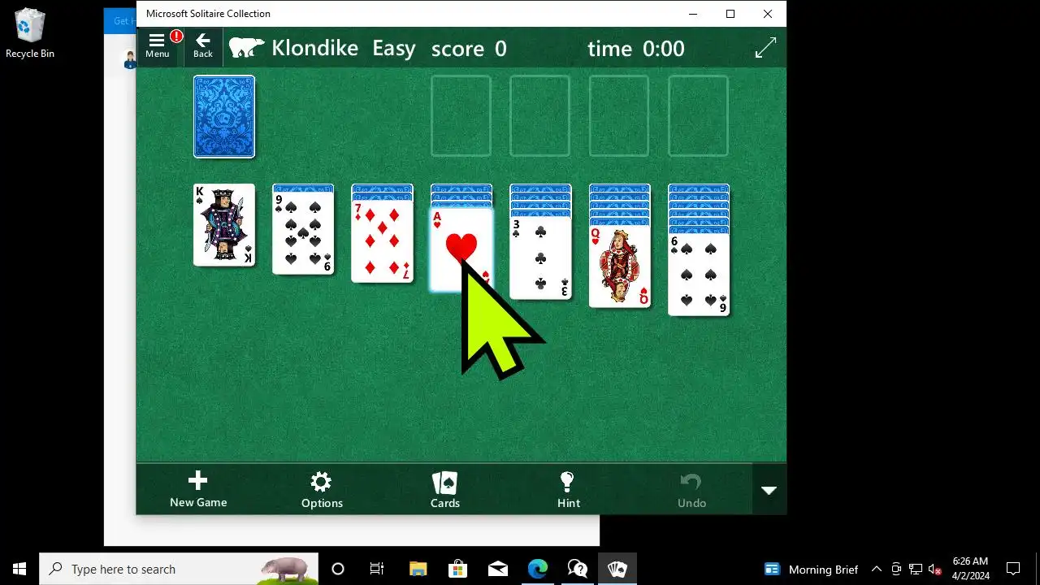Open Task View on taskbar

(x=377, y=569)
